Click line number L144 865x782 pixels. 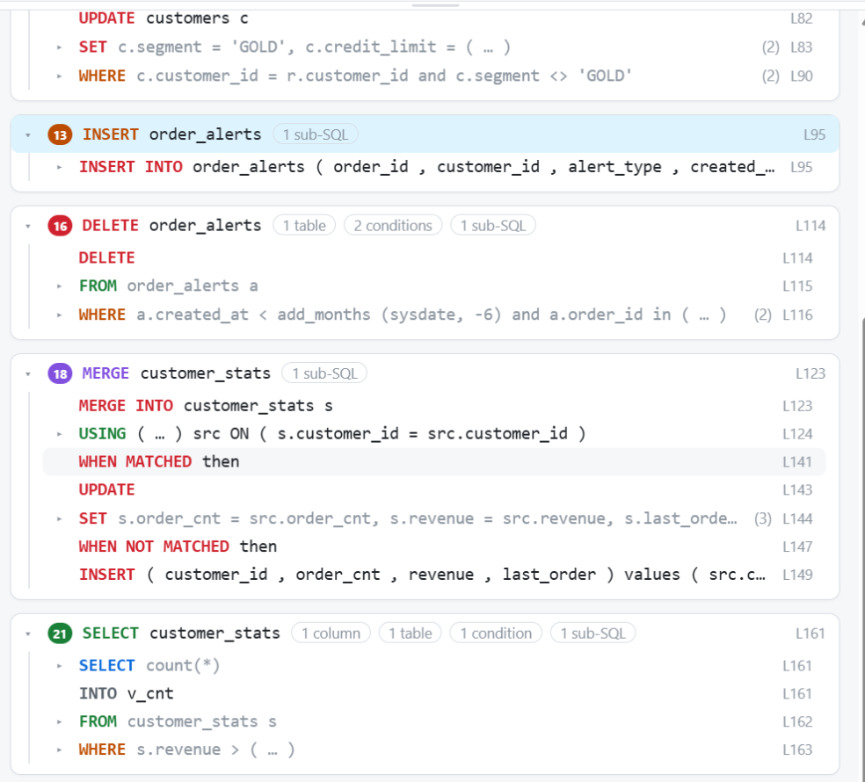coord(797,519)
